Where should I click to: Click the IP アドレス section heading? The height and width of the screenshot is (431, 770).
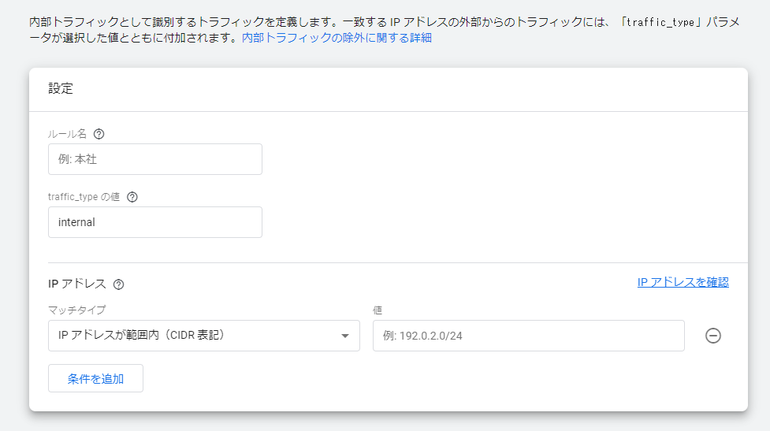(x=77, y=284)
